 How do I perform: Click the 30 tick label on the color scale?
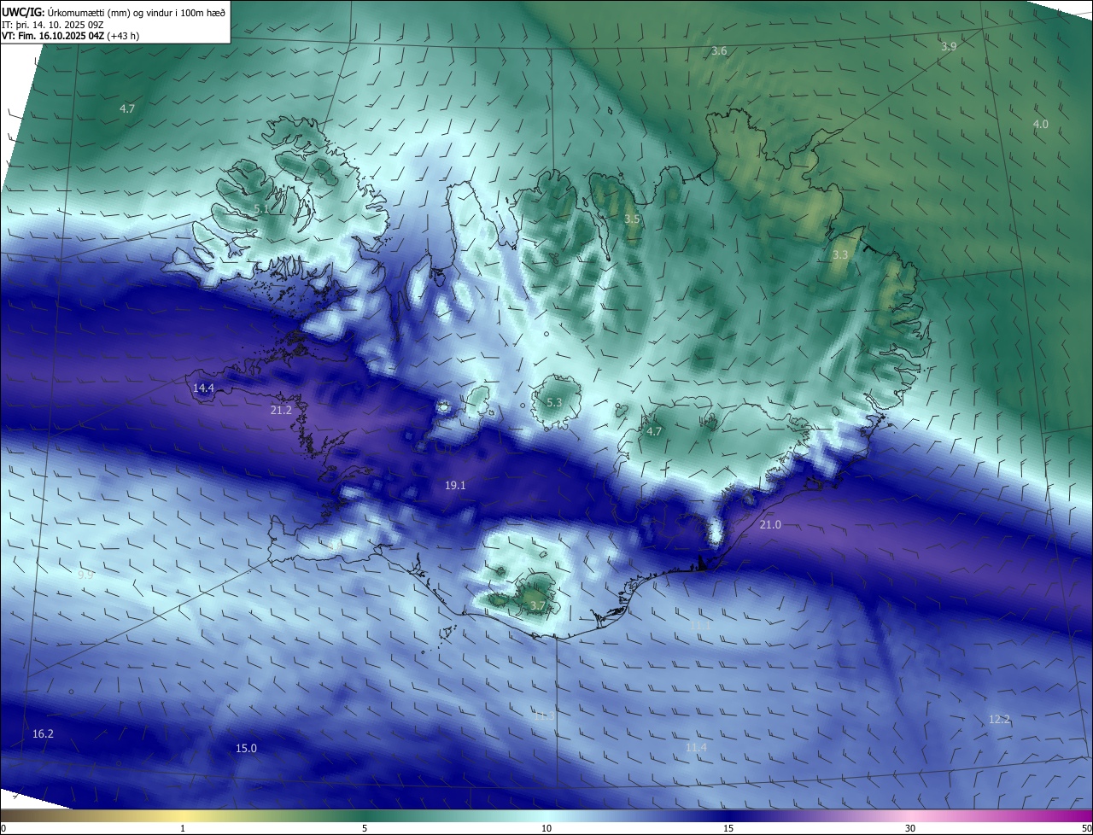910,828
